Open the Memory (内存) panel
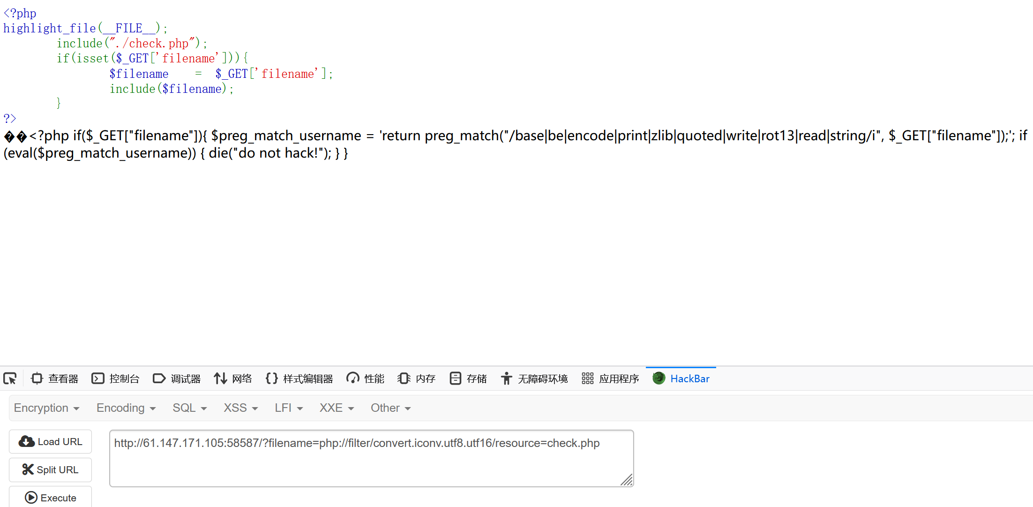 click(416, 378)
